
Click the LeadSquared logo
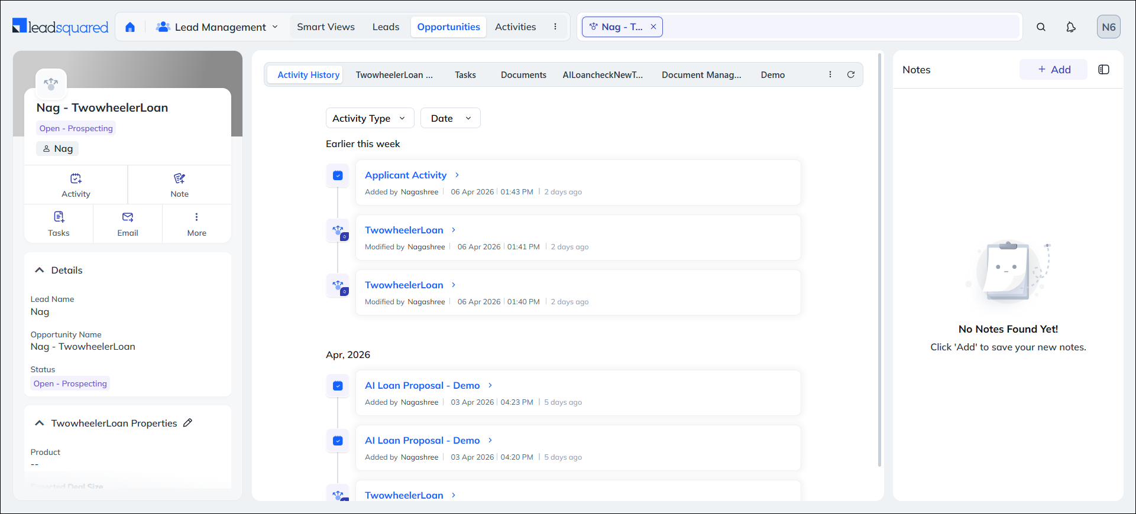60,27
